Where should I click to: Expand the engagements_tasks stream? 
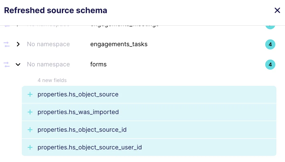18,44
